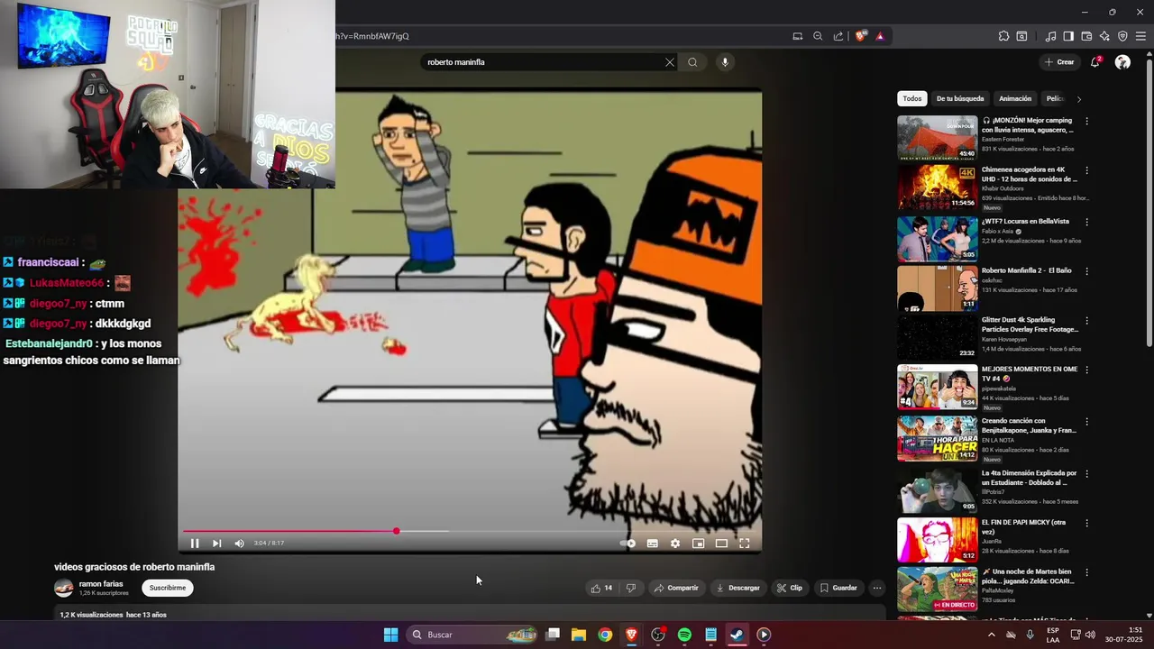Clear the search text with X
This screenshot has height=649, width=1154.
670,62
